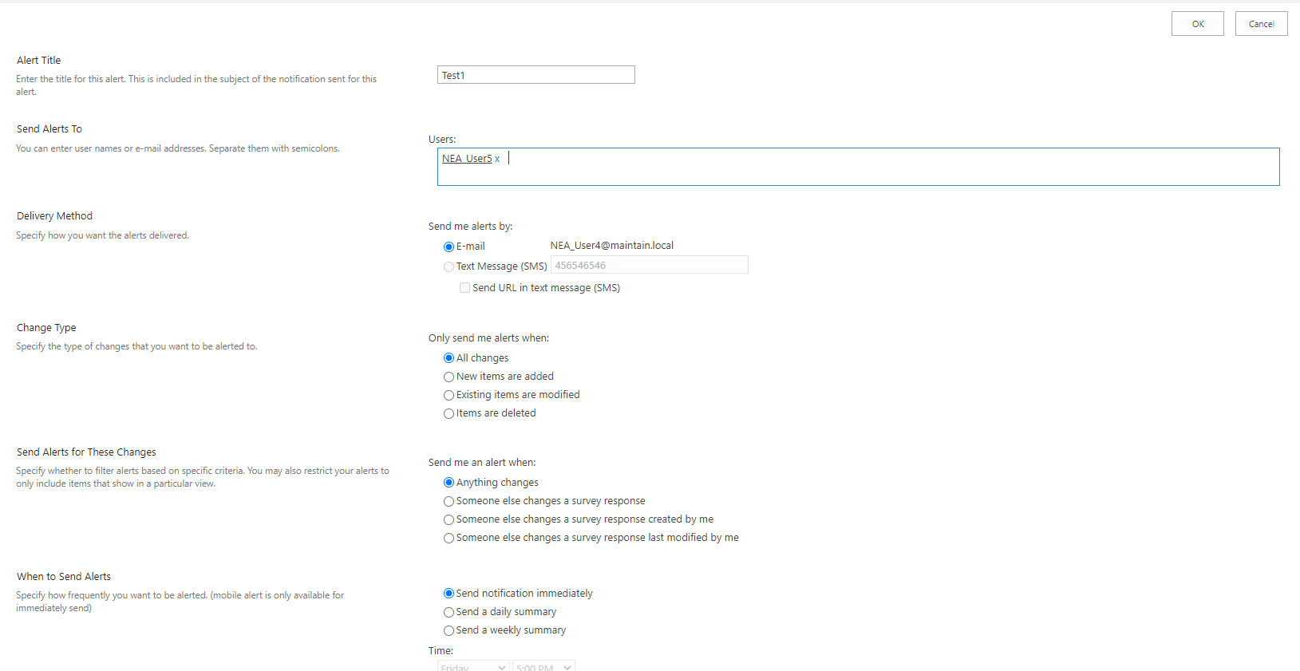Select survey response last modified by me

point(448,538)
